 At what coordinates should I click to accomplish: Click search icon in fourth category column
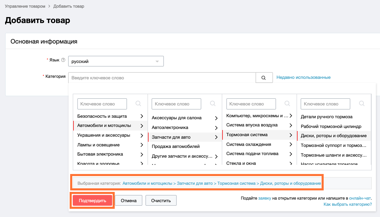pyautogui.click(x=362, y=104)
